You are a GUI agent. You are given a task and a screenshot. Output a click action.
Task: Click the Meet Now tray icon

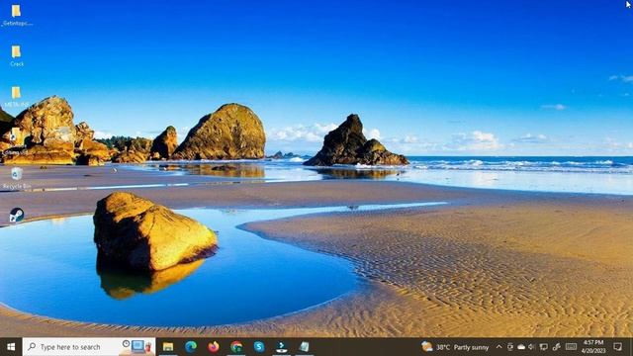pyautogui.click(x=510, y=347)
